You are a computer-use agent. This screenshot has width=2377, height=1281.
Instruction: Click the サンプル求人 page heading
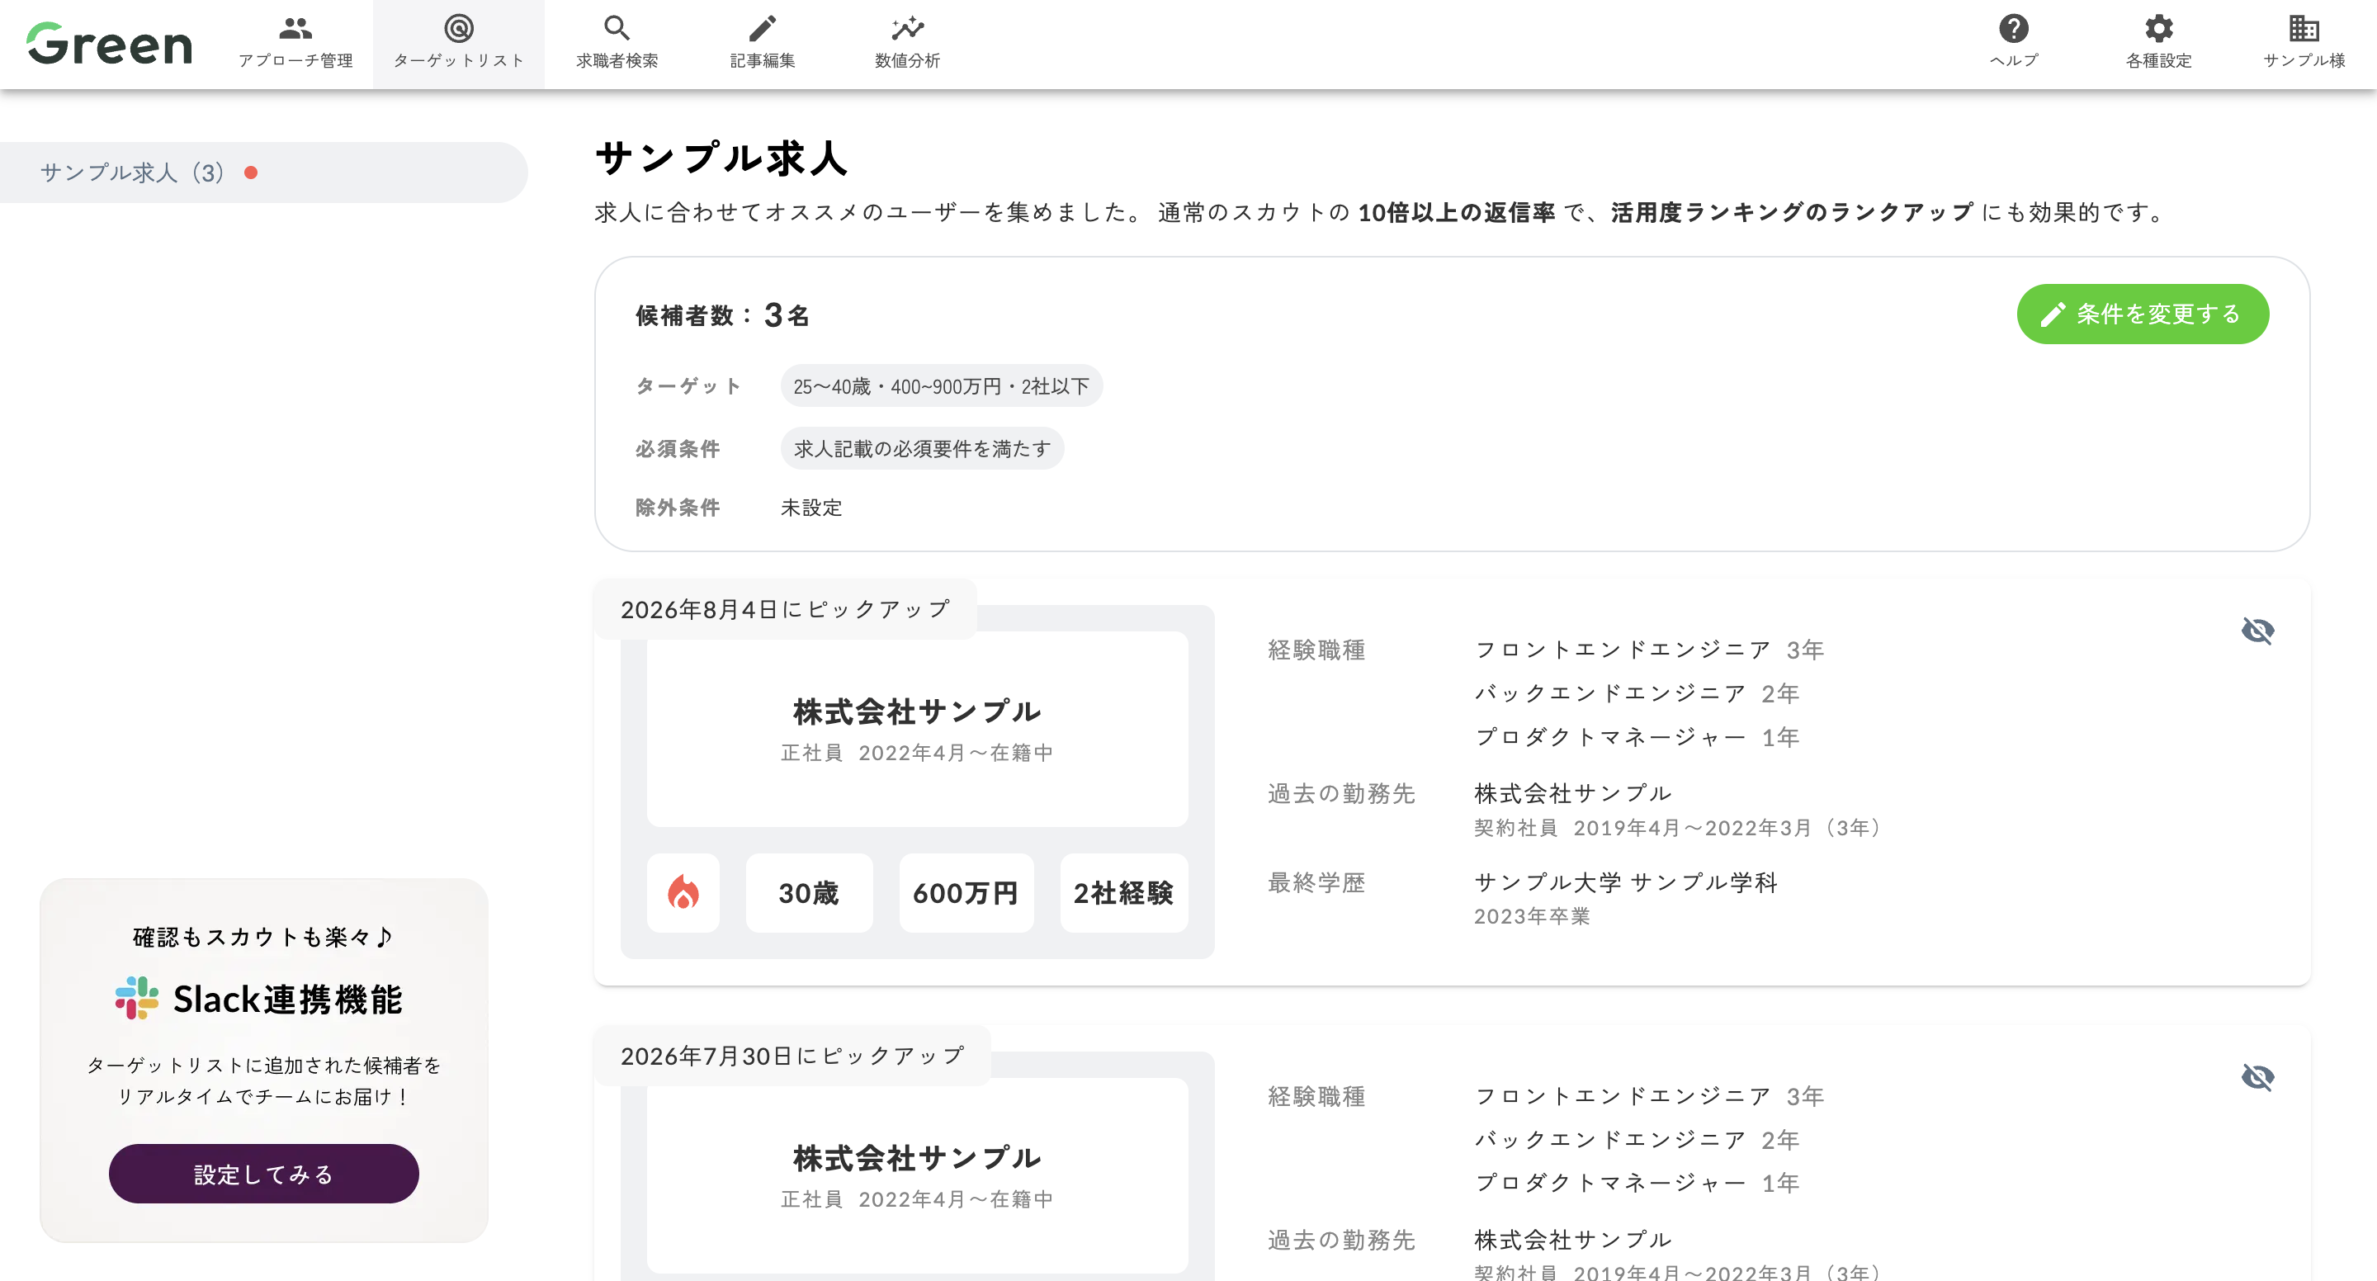721,158
